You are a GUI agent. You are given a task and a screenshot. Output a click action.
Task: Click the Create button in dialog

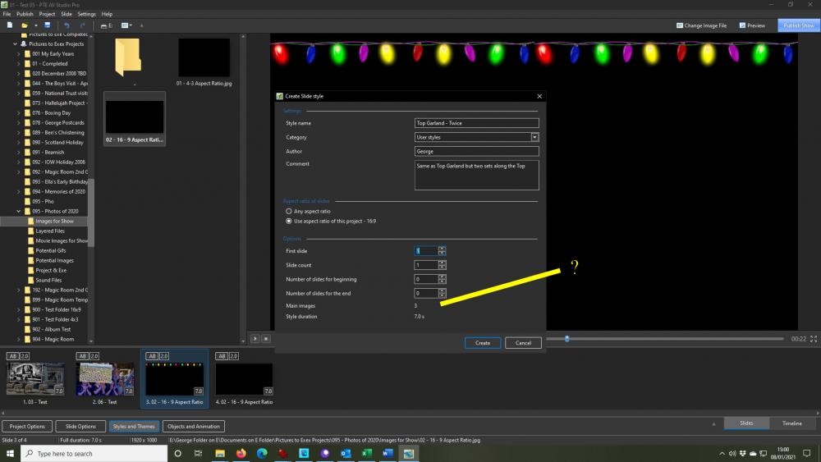pyautogui.click(x=483, y=343)
